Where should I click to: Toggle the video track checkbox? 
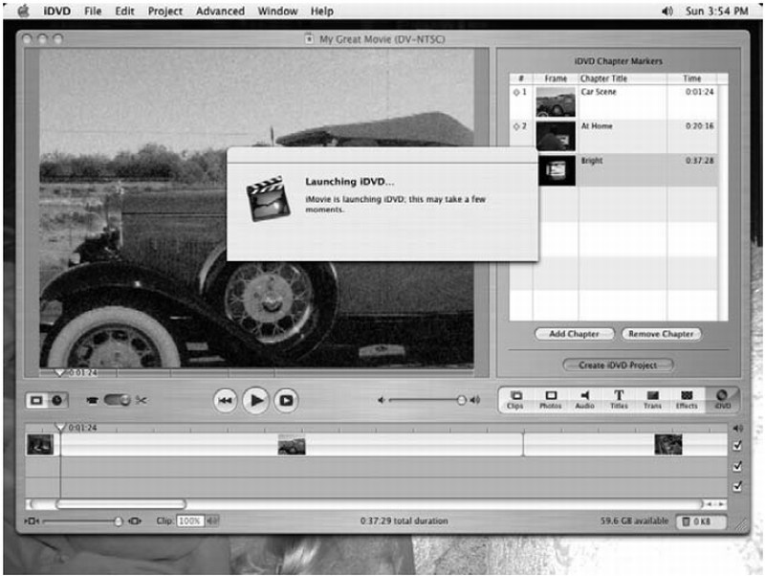737,445
